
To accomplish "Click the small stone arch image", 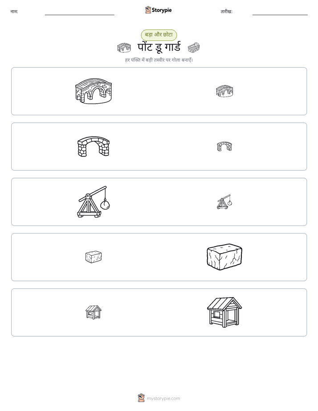I will [x=224, y=146].
